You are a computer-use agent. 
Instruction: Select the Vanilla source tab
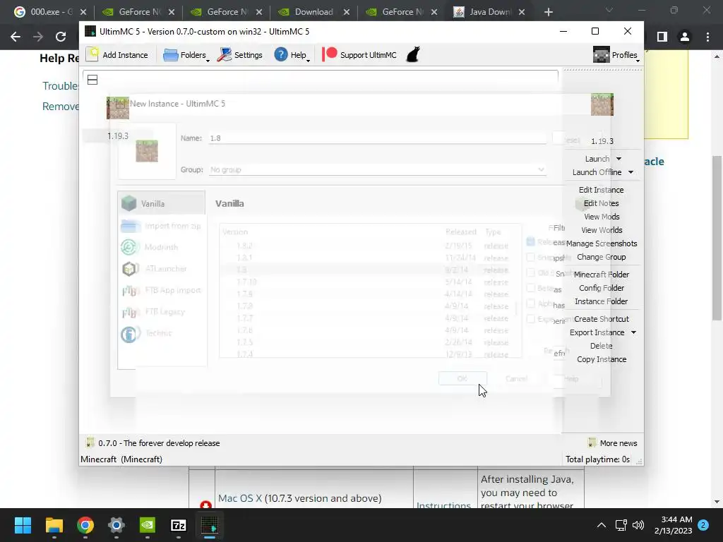click(162, 203)
